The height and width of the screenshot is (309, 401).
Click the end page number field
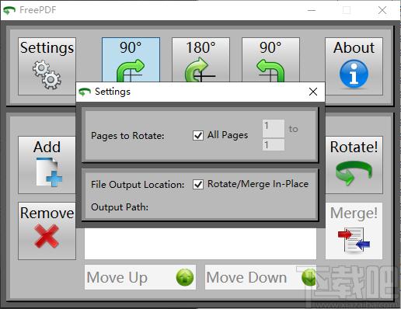point(274,145)
